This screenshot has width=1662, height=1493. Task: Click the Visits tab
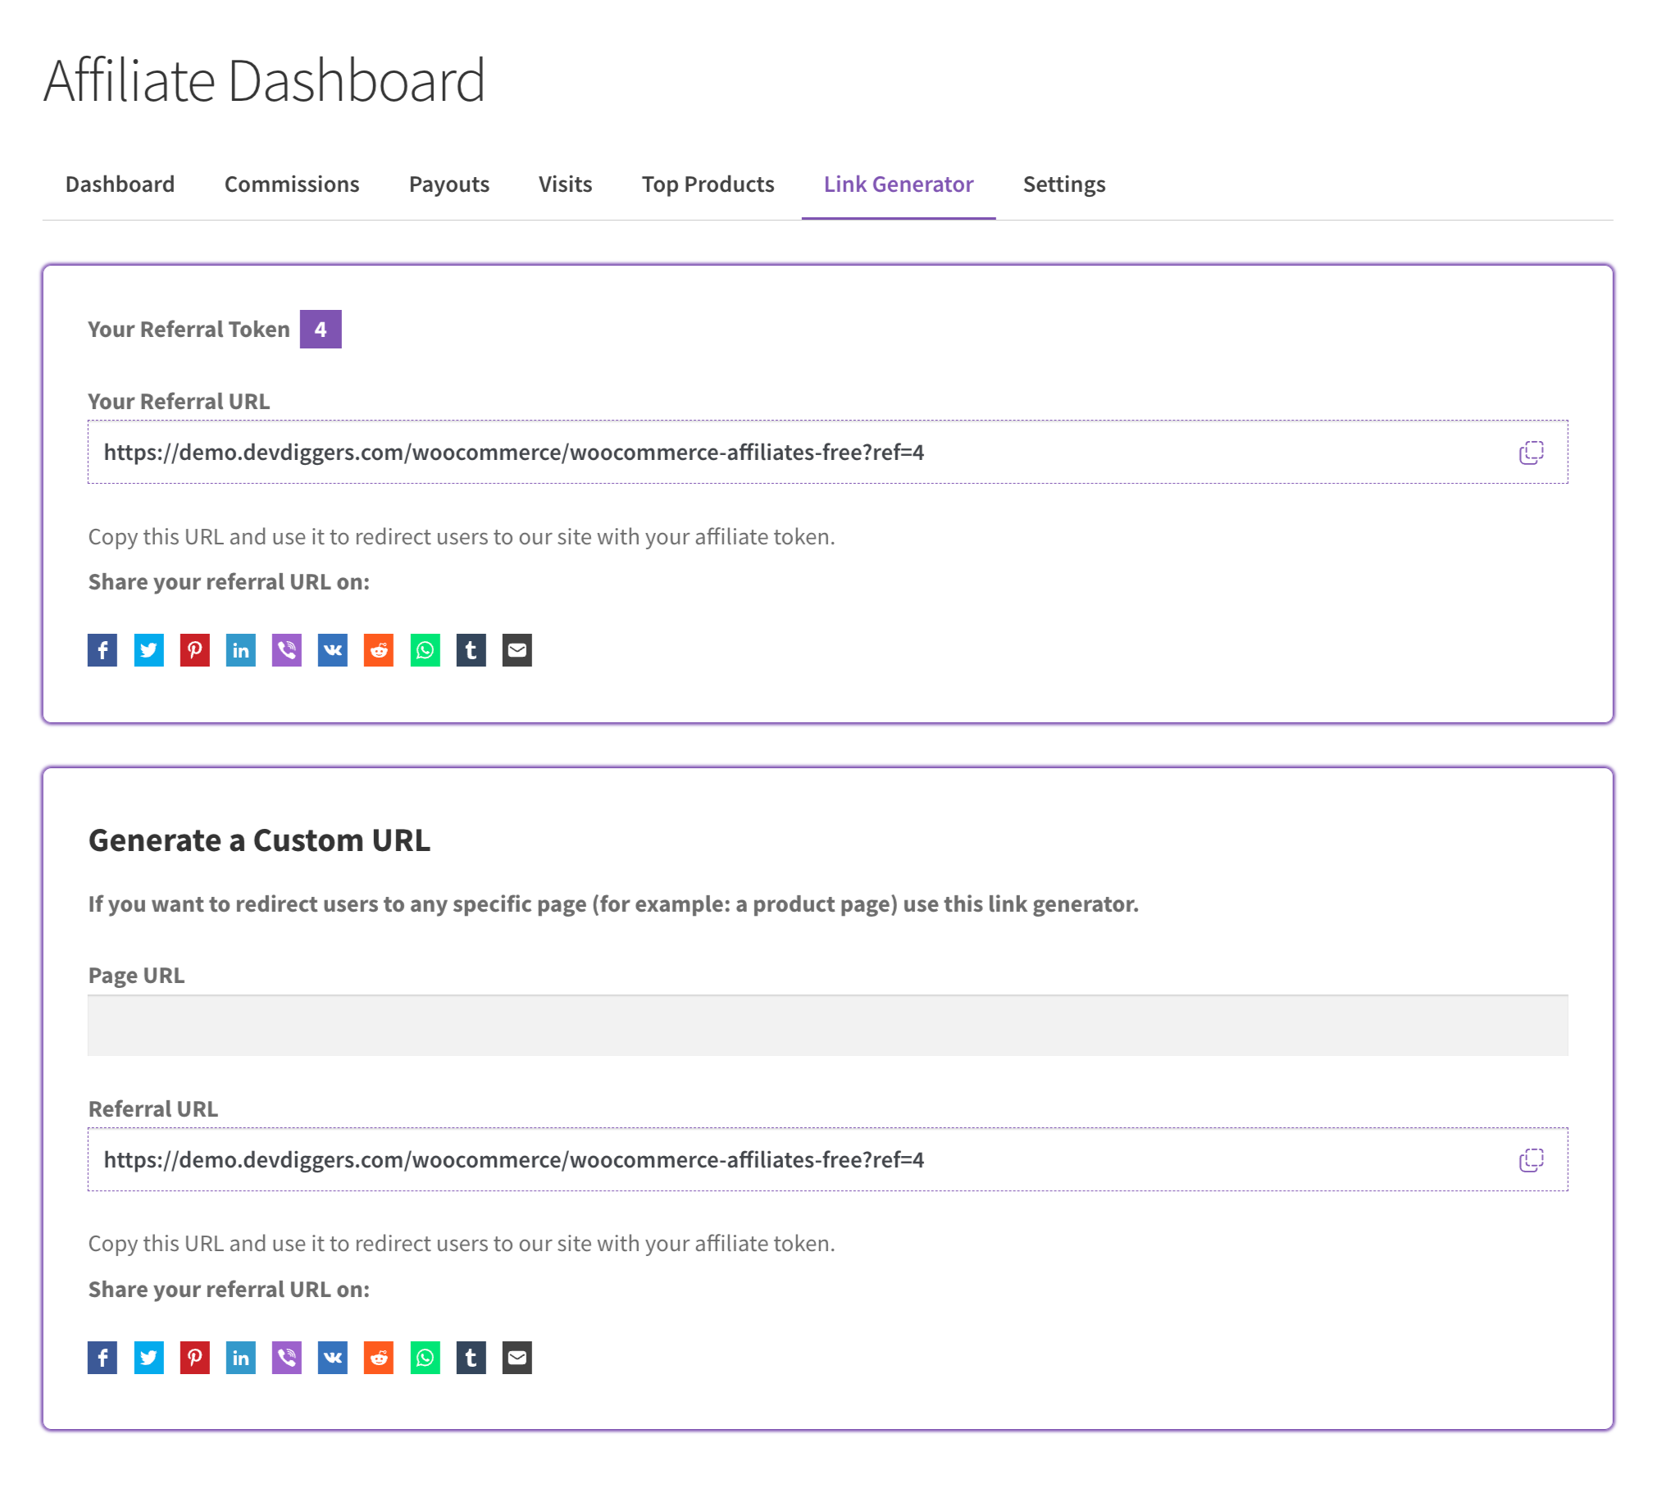tap(565, 183)
